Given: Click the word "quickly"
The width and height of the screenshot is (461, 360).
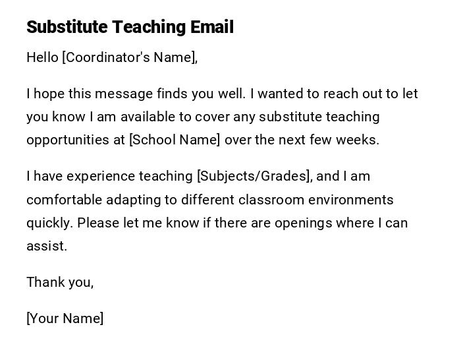Looking at the screenshot, I should [x=48, y=223].
